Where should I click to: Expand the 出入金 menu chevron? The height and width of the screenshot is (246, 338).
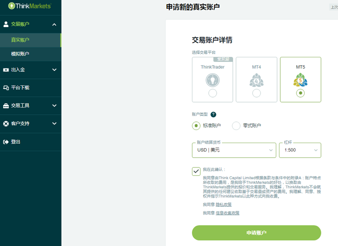(55, 70)
